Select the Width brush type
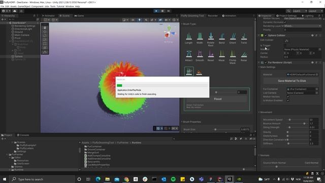Viewport: 325px width, 183px height. click(x=200, y=39)
